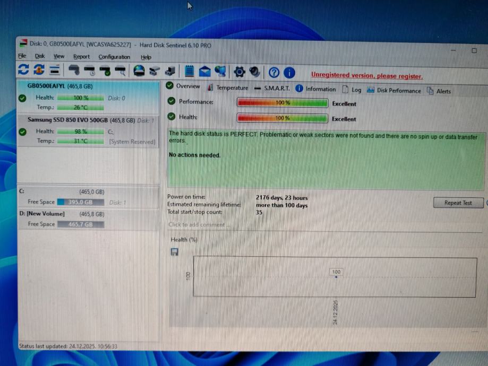This screenshot has width=488, height=366.
Task: Click the computer-with-drive toolbar icon
Action: coord(170,72)
